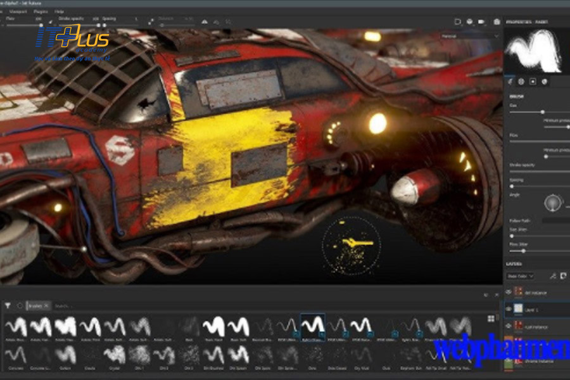This screenshot has width=570, height=380.
Task: Toggle visibility of dirt instance layer
Action: 508,292
